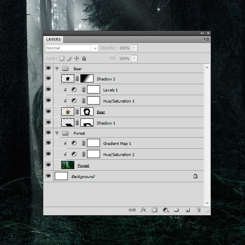Select the Shadow 1 mask thumbnail
The height and width of the screenshot is (245, 245).
[87, 122]
